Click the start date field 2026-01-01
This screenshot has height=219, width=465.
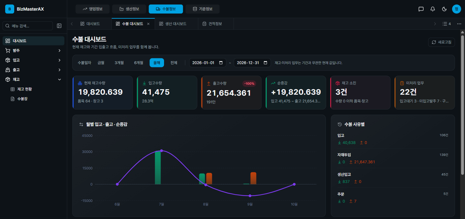pos(208,63)
